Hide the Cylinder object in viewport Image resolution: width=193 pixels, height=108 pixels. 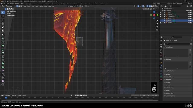coord(189,15)
